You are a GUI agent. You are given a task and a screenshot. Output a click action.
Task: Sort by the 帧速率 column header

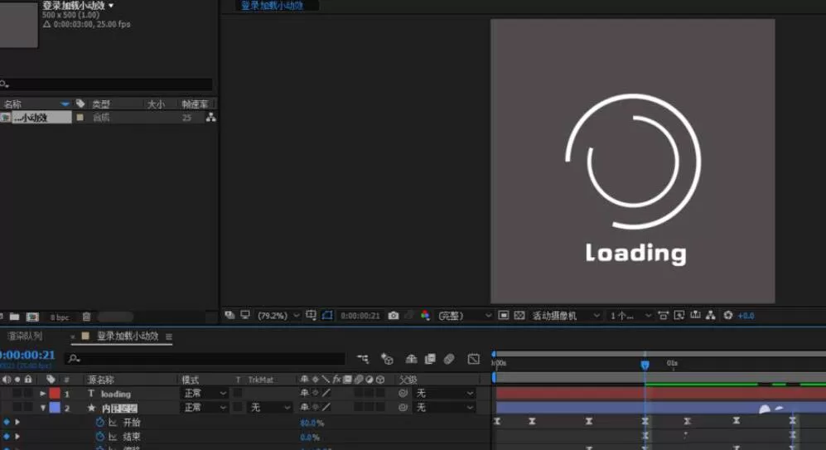click(x=195, y=104)
